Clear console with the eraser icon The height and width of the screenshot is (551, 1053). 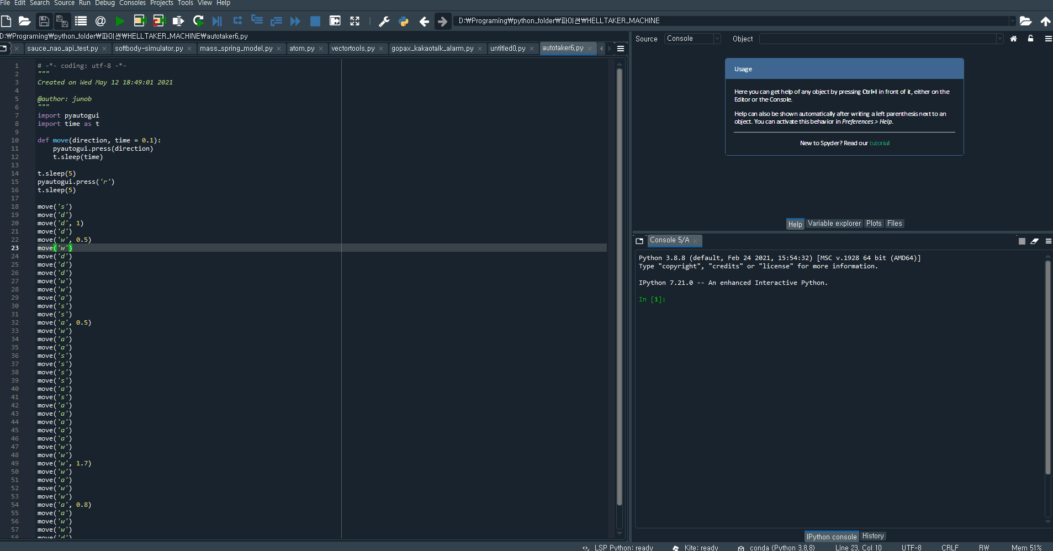tap(1034, 241)
